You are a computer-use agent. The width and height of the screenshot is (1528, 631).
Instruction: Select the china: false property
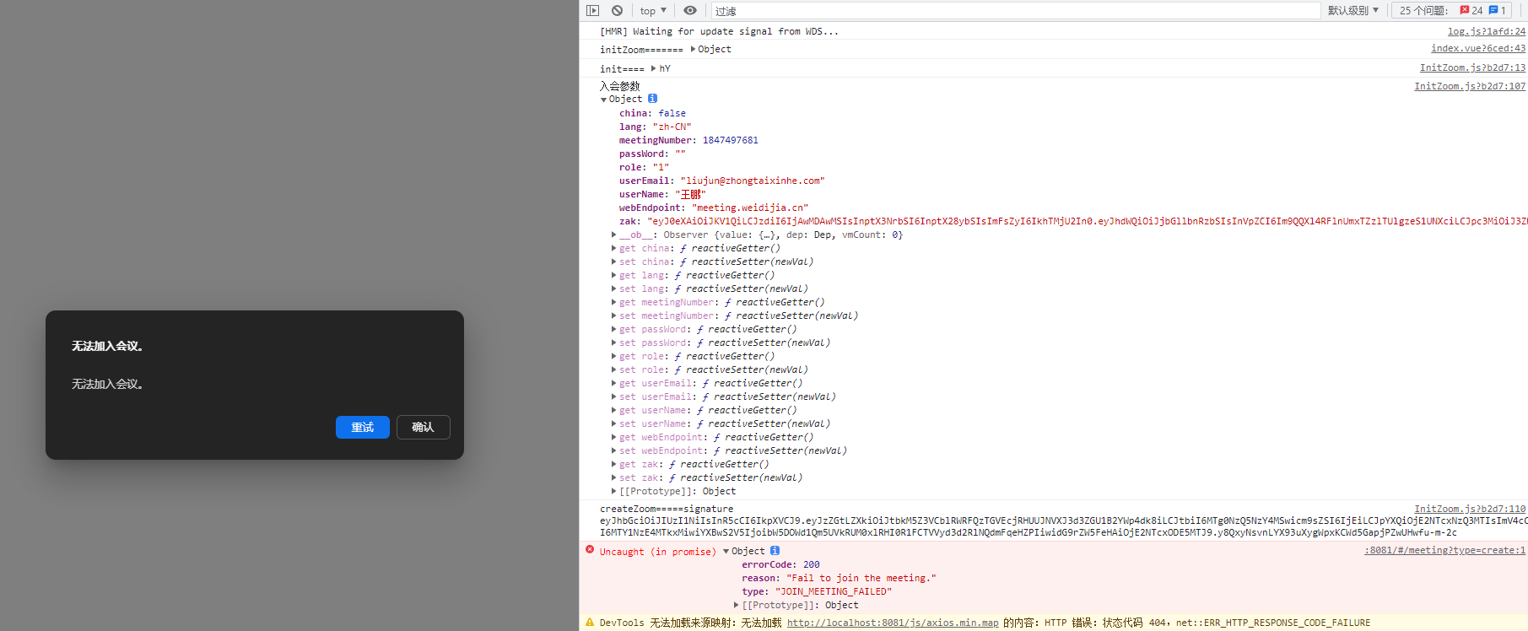coord(652,113)
